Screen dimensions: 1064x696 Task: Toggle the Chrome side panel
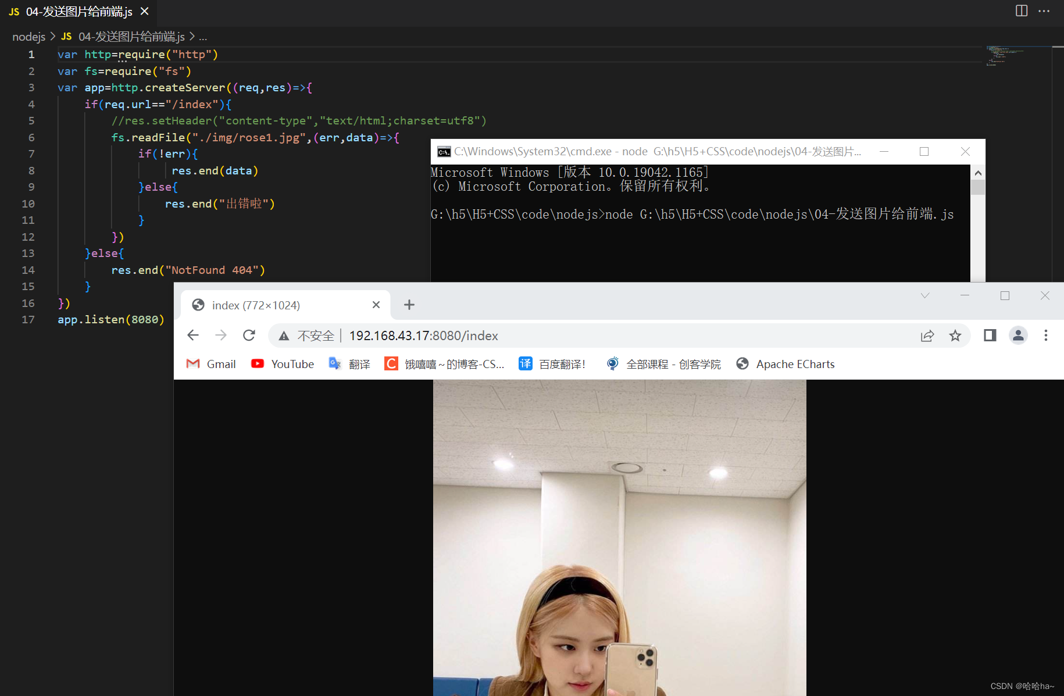tap(990, 335)
